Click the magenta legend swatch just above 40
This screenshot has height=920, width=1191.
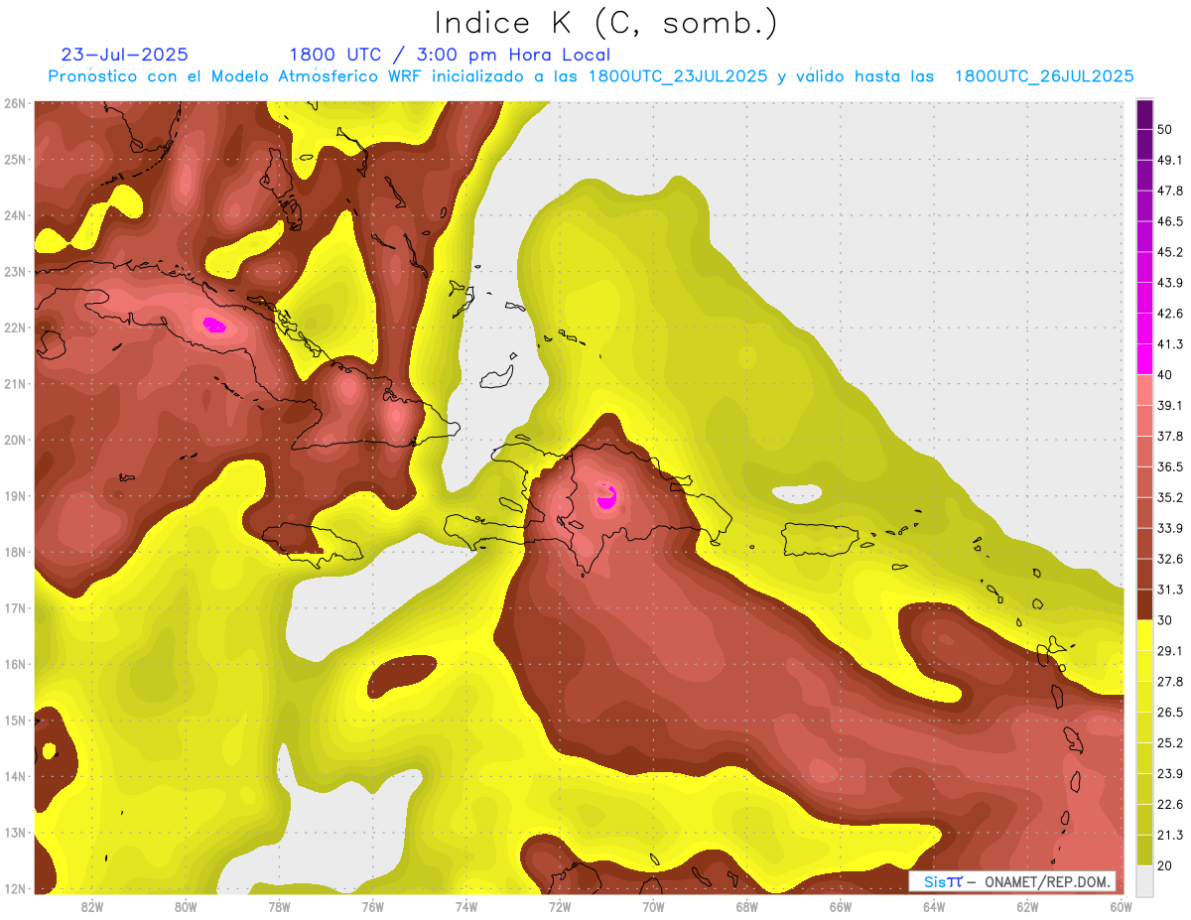[1144, 359]
